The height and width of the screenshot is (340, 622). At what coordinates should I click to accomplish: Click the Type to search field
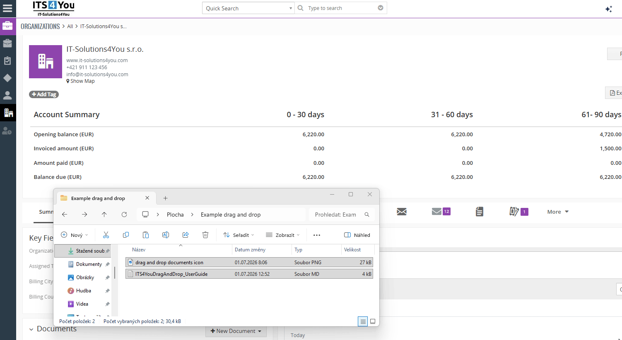(x=341, y=8)
